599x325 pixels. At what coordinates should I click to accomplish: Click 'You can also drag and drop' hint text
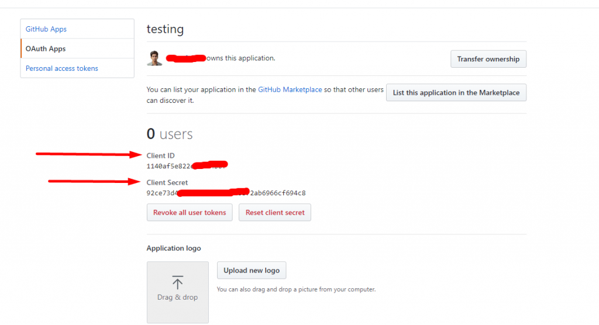296,289
